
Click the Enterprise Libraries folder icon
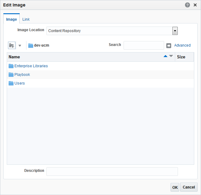pos(11,66)
